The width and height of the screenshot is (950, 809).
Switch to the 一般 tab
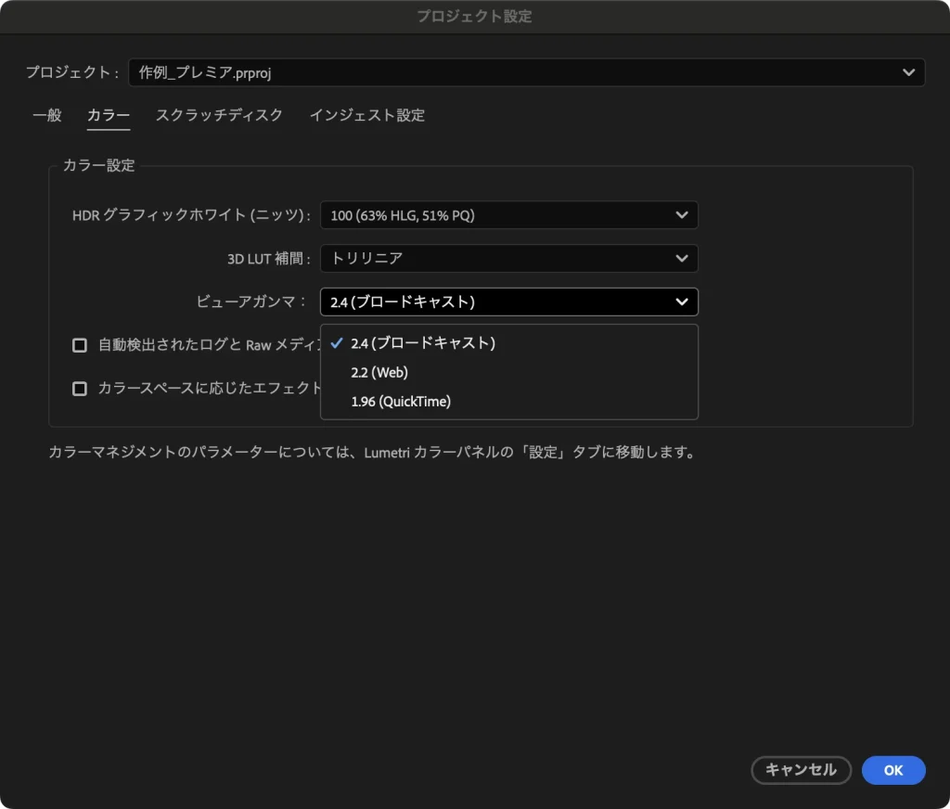(x=46, y=115)
